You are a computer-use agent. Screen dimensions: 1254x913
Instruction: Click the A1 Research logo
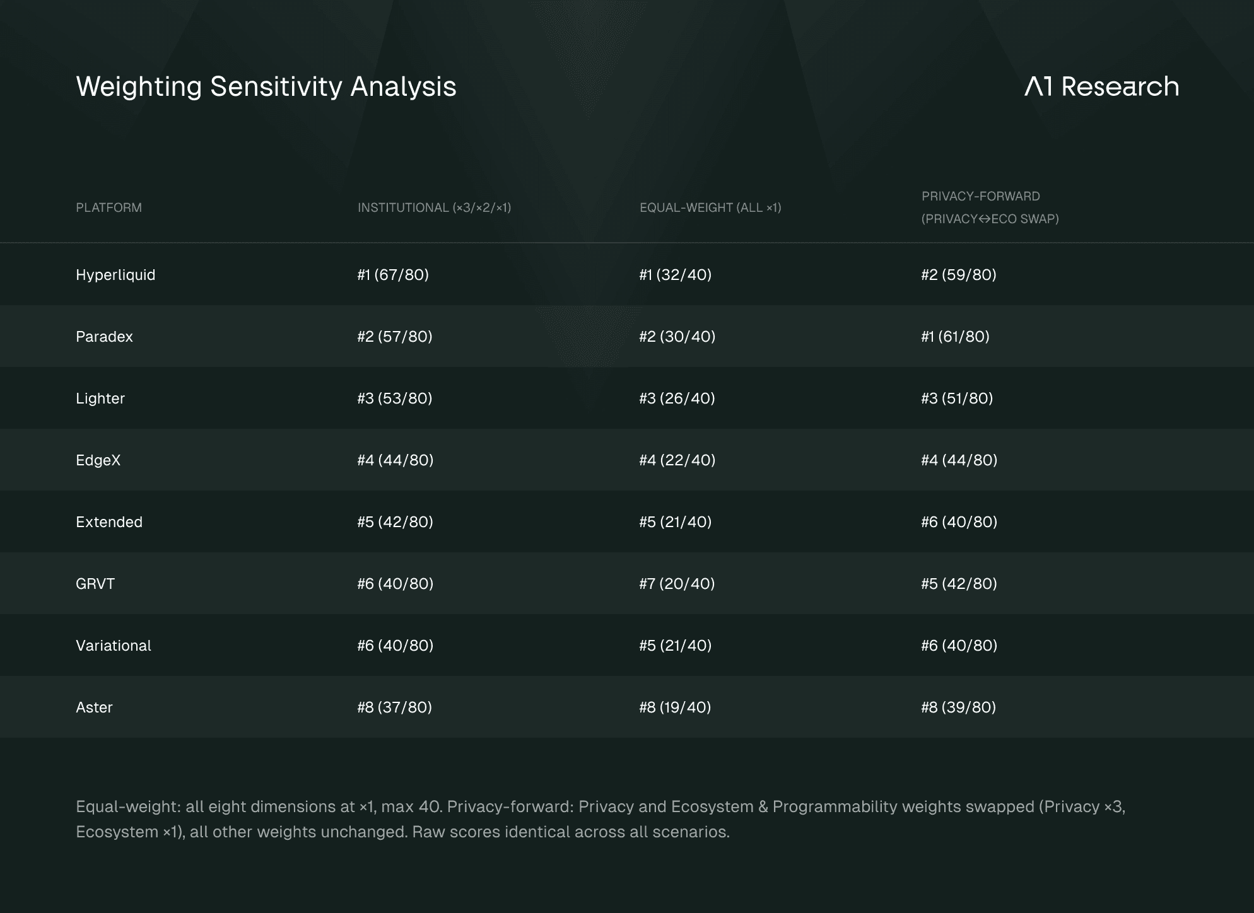1101,86
